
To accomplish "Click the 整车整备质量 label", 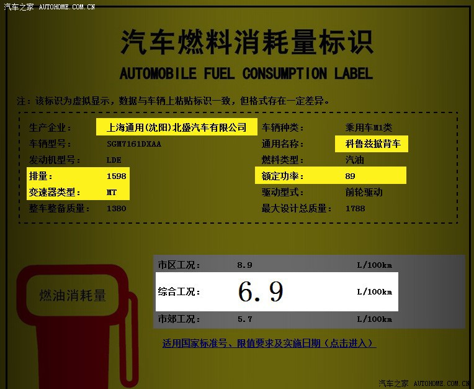I will (x=60, y=208).
